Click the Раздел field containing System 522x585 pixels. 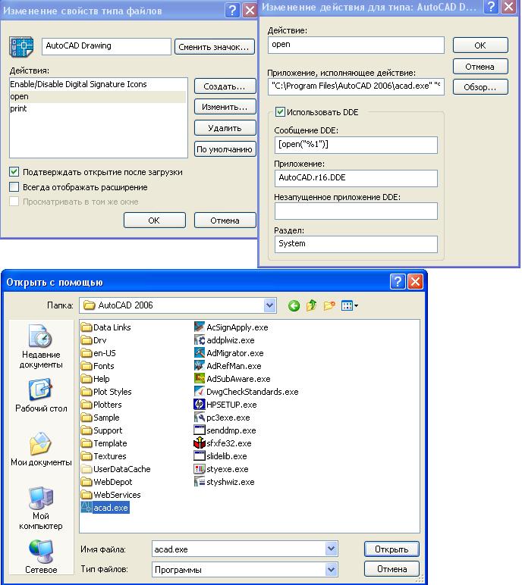(356, 244)
